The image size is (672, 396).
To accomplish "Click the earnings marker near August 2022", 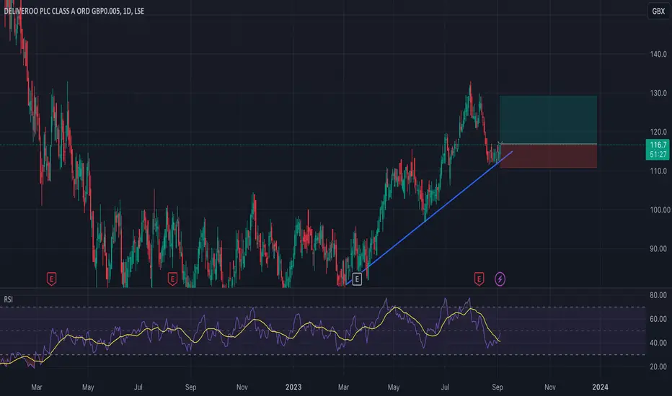I will 172,279.
